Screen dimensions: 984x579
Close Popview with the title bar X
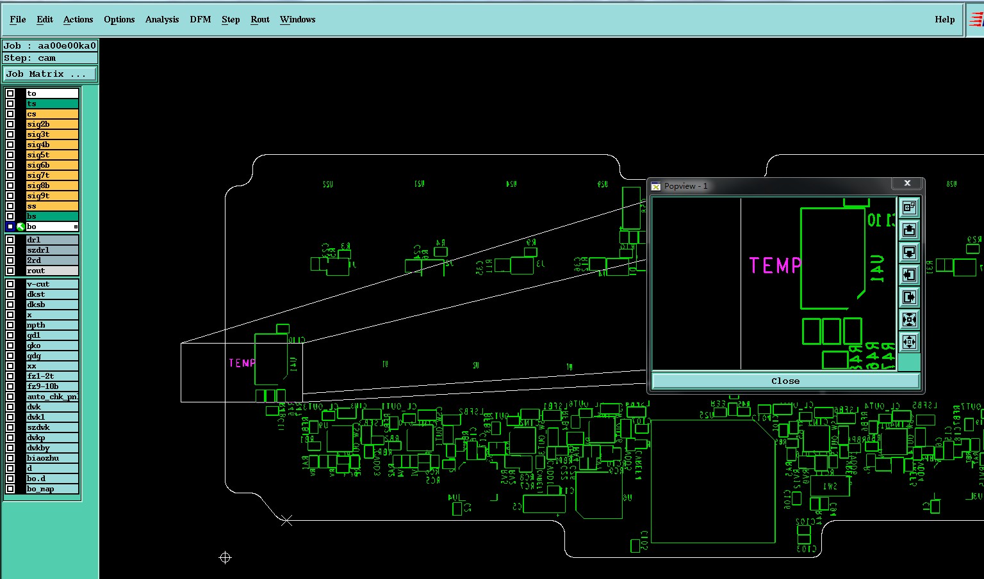(907, 184)
